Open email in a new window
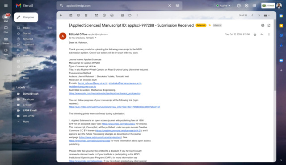 point(269,25)
